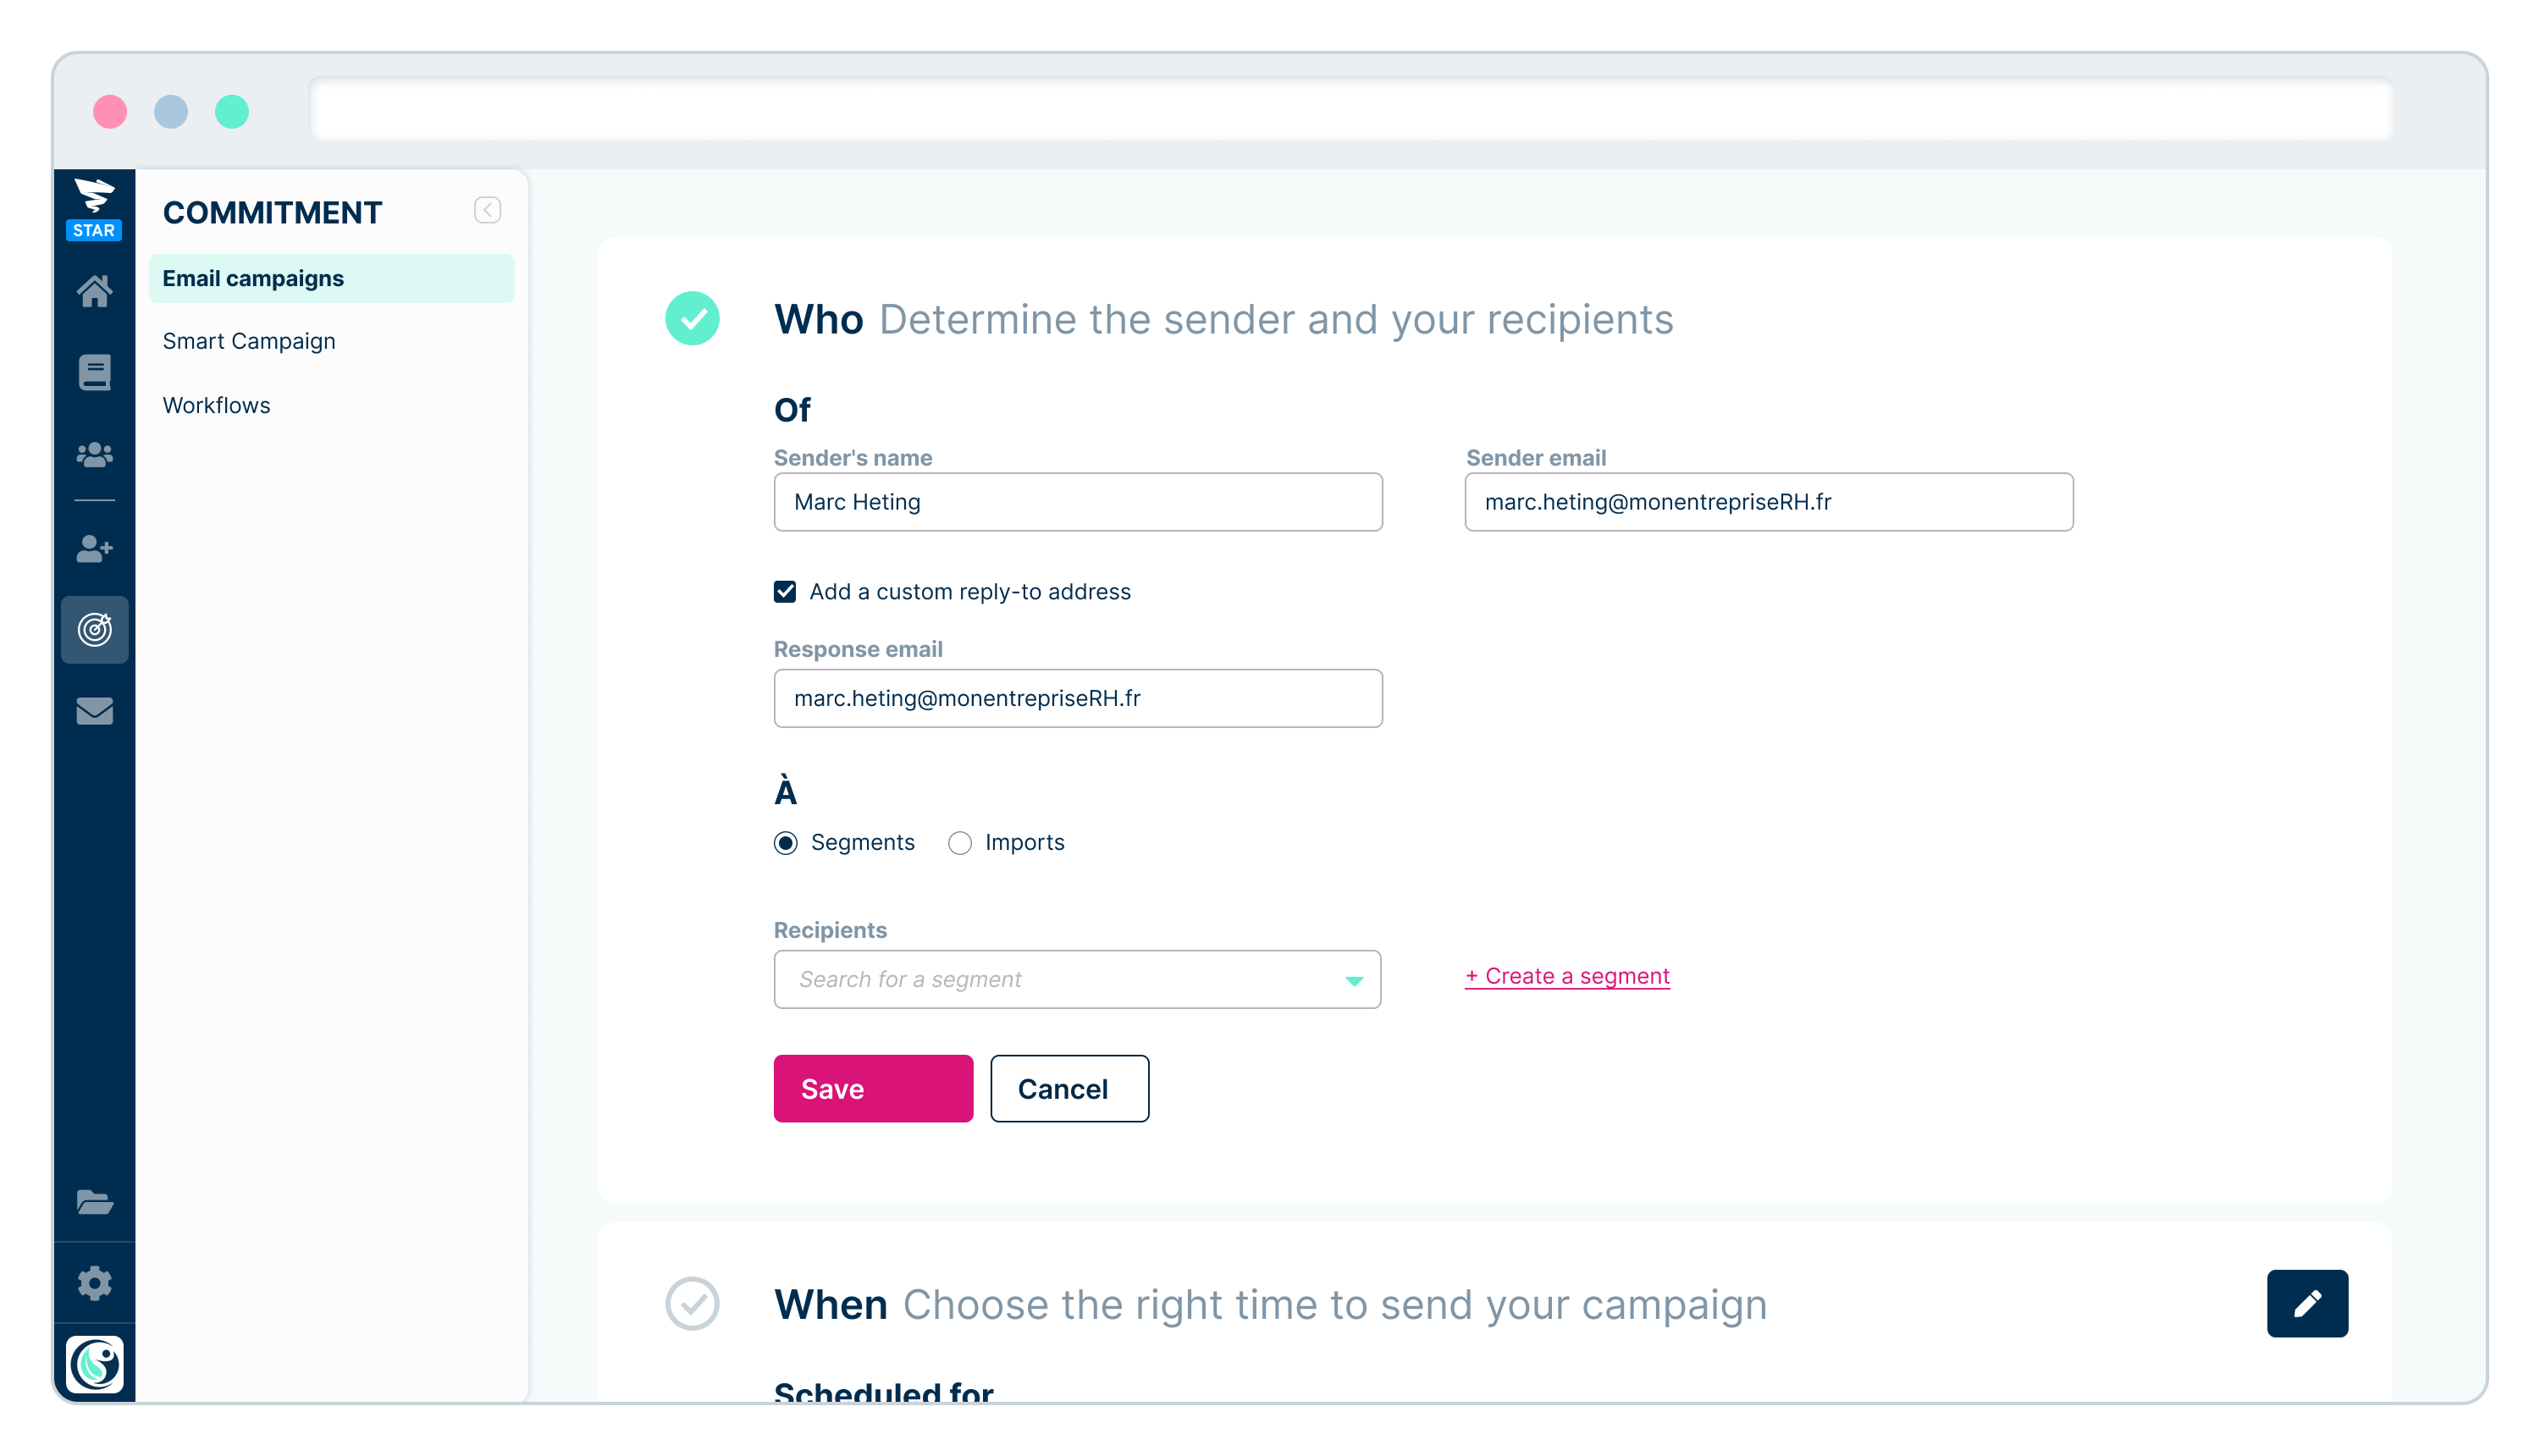Click the Smart Campaign menu item
Viewport: 2540px width, 1456px height.
pos(248,340)
